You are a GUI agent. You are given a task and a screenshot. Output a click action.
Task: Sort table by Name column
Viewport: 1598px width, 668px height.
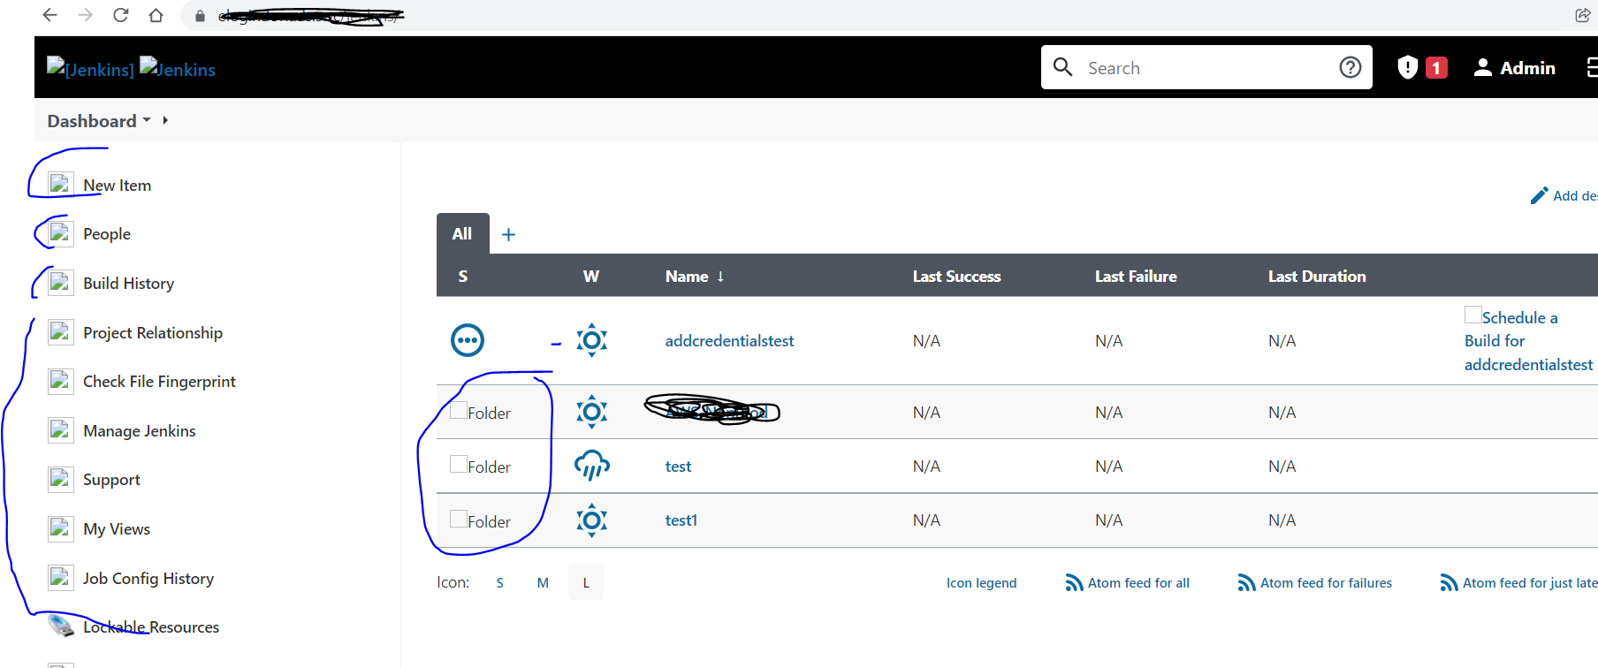click(x=695, y=276)
